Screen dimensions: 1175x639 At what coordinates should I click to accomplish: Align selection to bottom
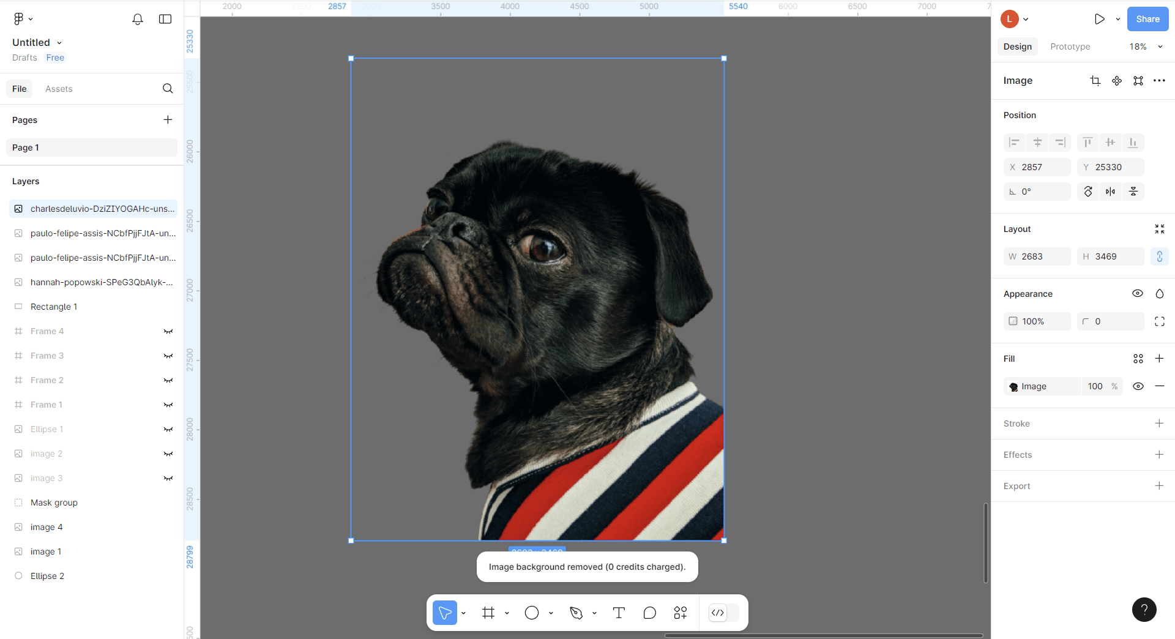point(1133,143)
